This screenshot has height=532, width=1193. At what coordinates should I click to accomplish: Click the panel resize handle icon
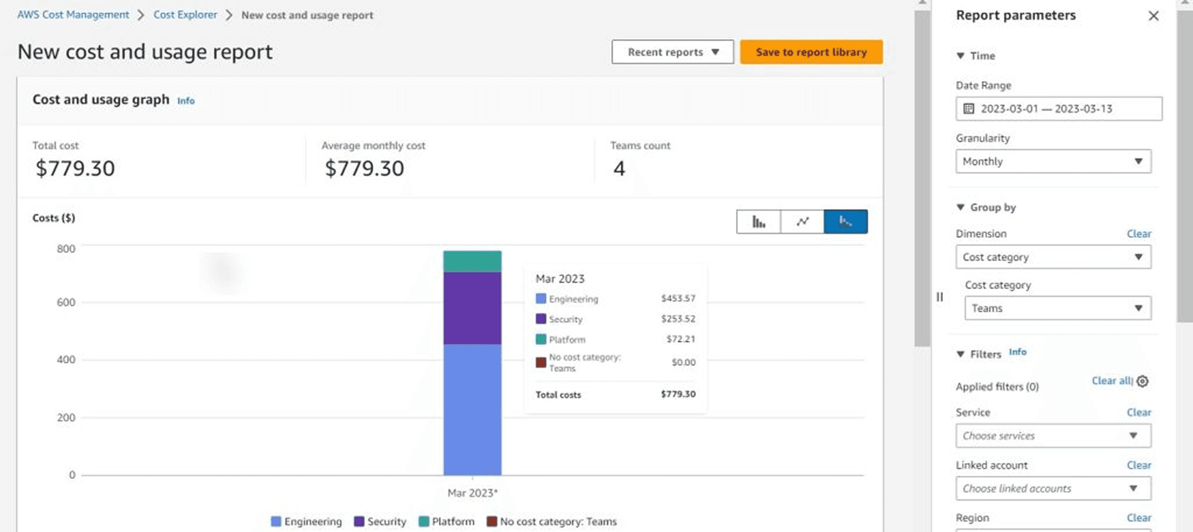[x=939, y=297]
